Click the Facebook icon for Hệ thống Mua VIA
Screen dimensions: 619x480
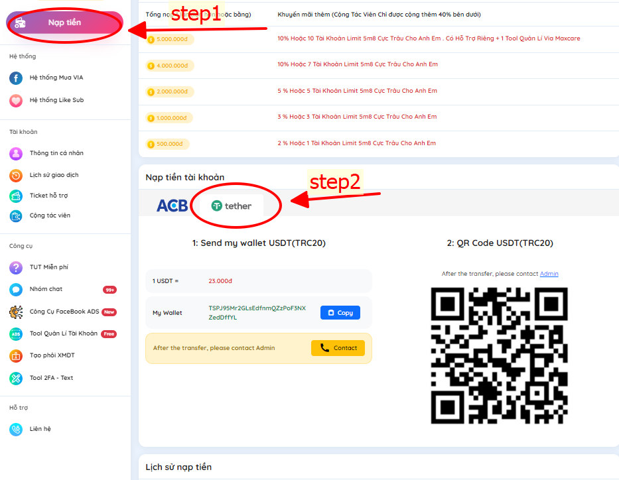tap(16, 78)
